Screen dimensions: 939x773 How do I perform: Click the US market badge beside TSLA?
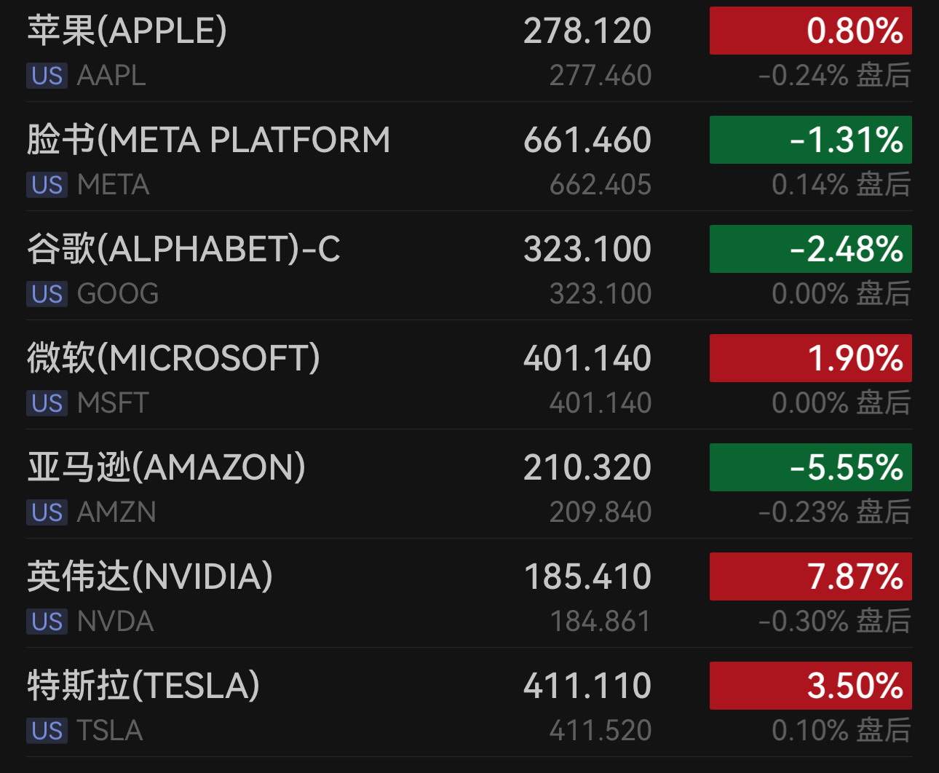tap(47, 731)
